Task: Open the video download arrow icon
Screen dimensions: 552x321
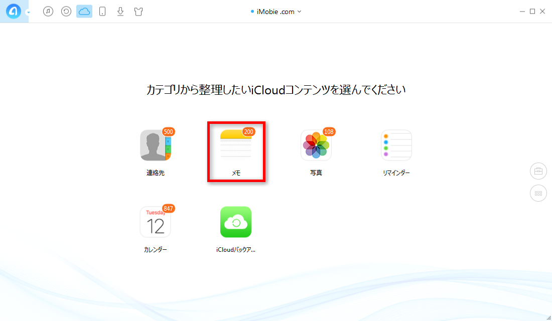Action: (x=120, y=12)
